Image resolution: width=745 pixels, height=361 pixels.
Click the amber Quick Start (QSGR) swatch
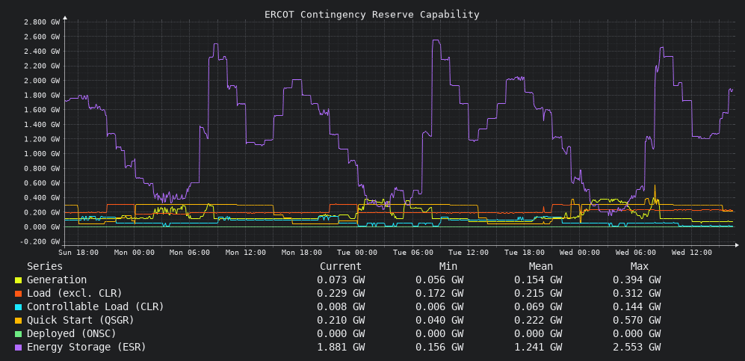(18, 321)
